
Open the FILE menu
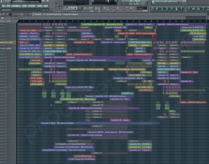[4, 6]
